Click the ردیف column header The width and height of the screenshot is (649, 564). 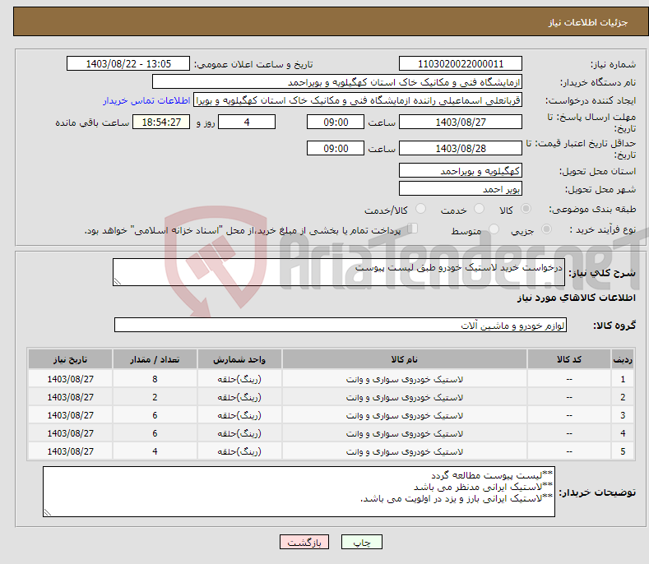coord(623,359)
